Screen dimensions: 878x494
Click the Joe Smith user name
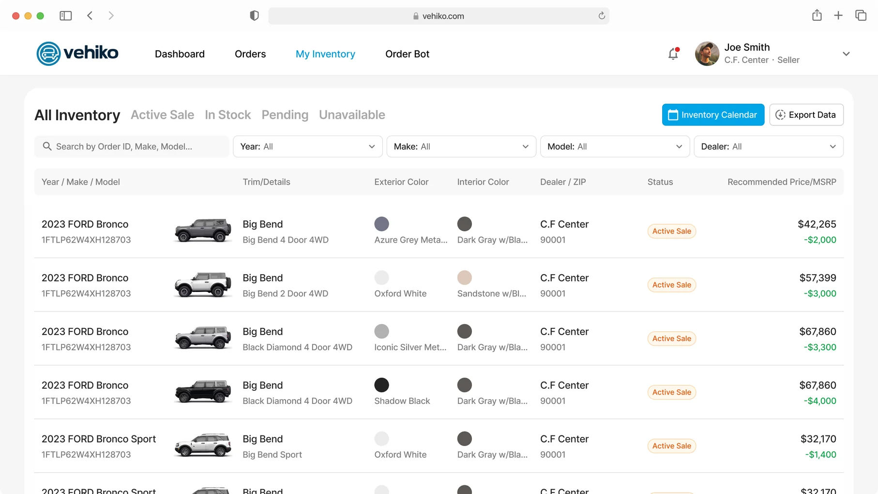tap(747, 47)
